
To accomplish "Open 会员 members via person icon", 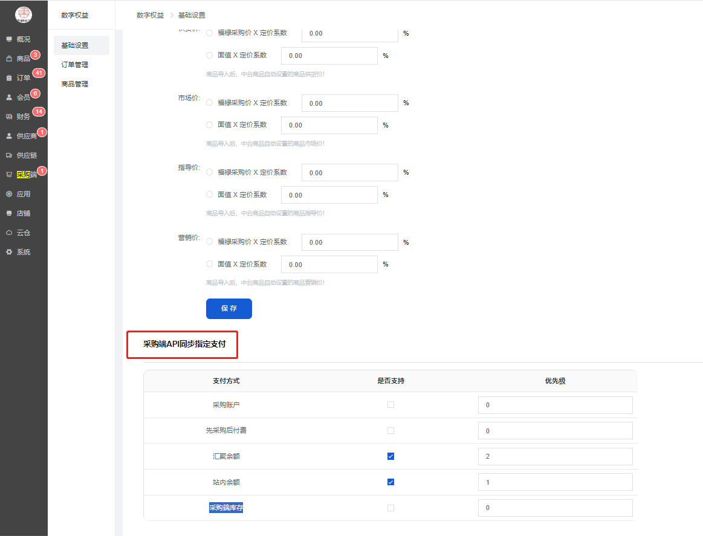I will (x=9, y=97).
